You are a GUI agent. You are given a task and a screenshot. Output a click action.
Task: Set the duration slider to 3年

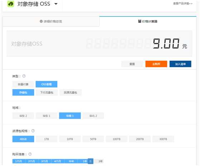tap(100, 161)
